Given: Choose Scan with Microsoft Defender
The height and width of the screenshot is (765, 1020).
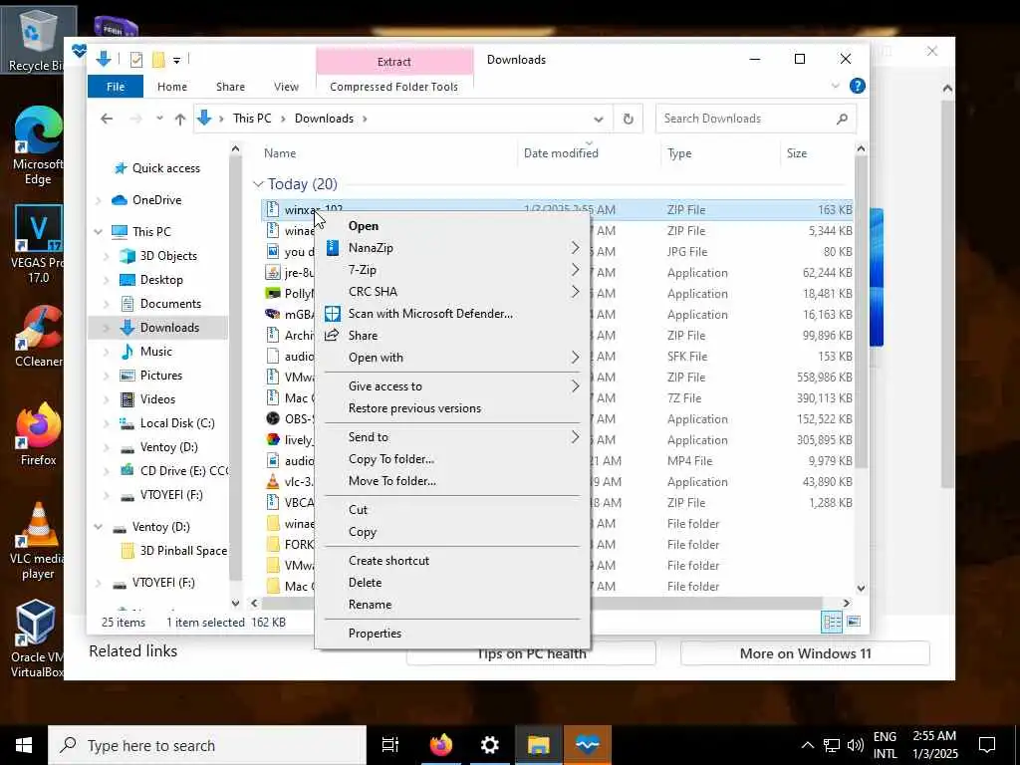Looking at the screenshot, I should click(452, 314).
